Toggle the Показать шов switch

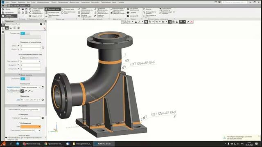coord(25,33)
